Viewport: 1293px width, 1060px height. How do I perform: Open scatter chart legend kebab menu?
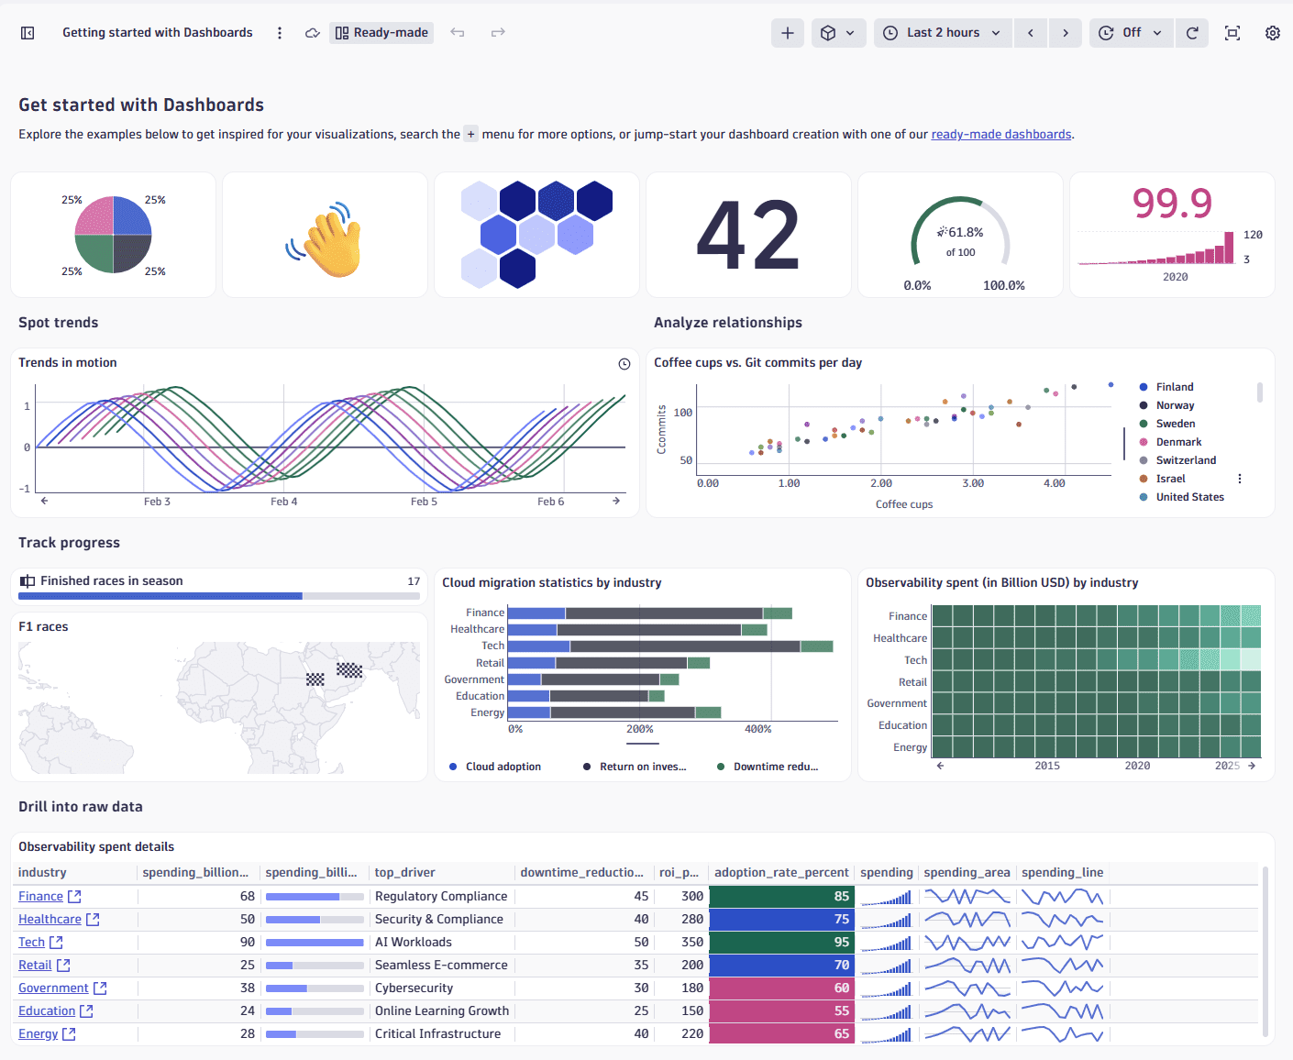[x=1240, y=479]
